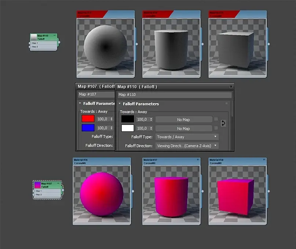Click the black swatch amount field 100,0
The width and height of the screenshot is (296, 249).
143,119
